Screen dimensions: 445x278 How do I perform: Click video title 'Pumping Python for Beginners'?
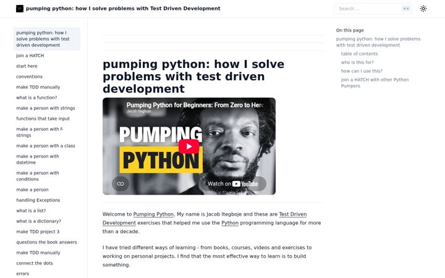[195, 105]
